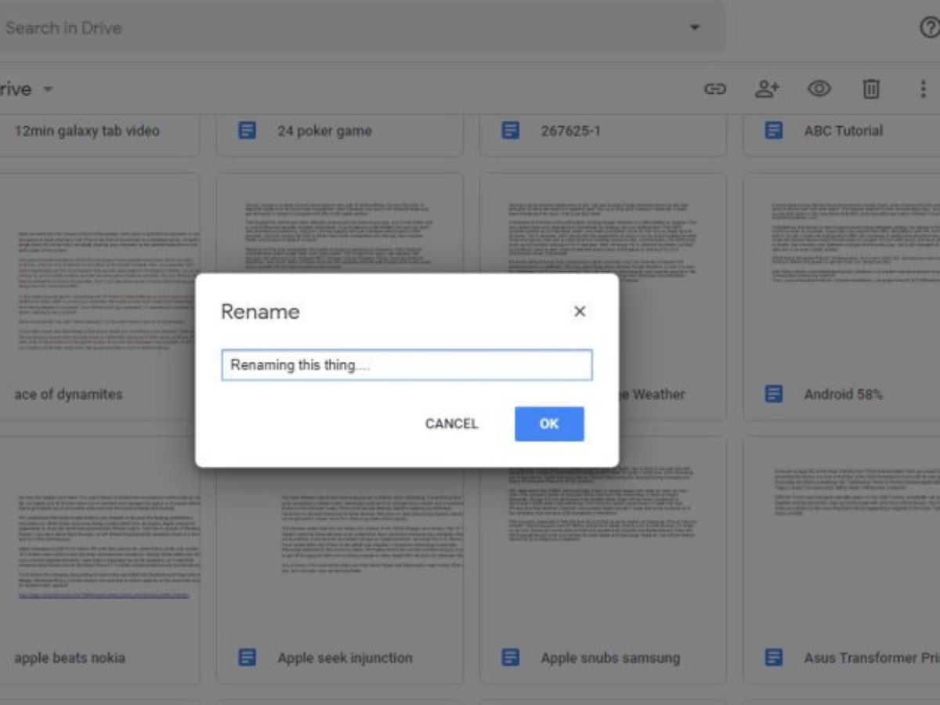Viewport: 940px width, 705px height.
Task: Close the Rename dialog with X
Action: pyautogui.click(x=580, y=312)
